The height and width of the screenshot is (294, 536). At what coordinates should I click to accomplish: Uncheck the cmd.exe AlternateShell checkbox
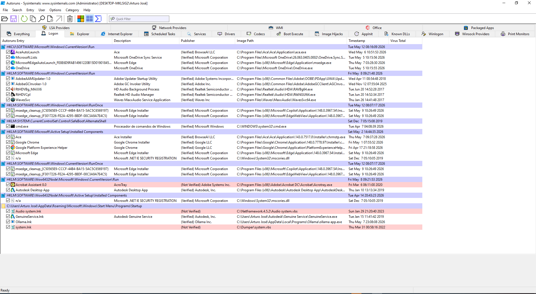8,126
